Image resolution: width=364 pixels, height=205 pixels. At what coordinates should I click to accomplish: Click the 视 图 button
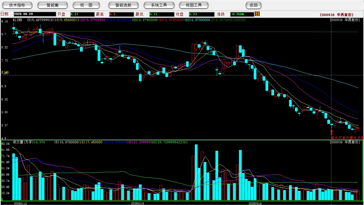[x=86, y=5]
